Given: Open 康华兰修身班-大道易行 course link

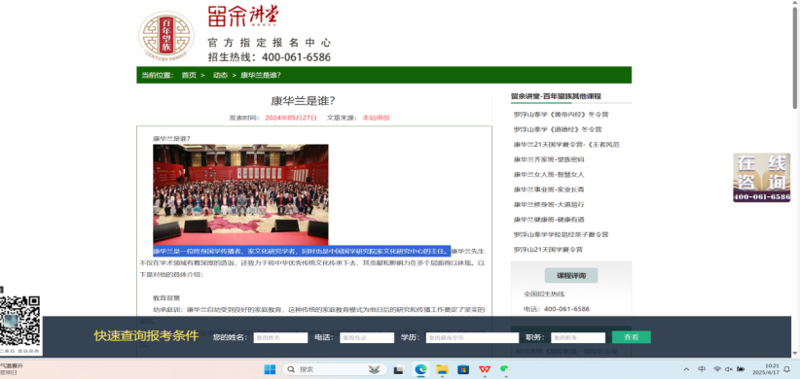Looking at the screenshot, I should point(549,204).
